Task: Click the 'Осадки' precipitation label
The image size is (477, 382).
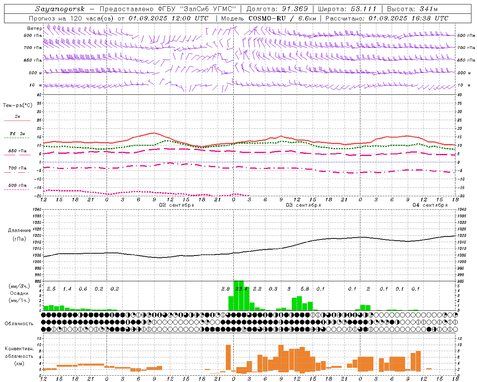Action: [x=19, y=293]
